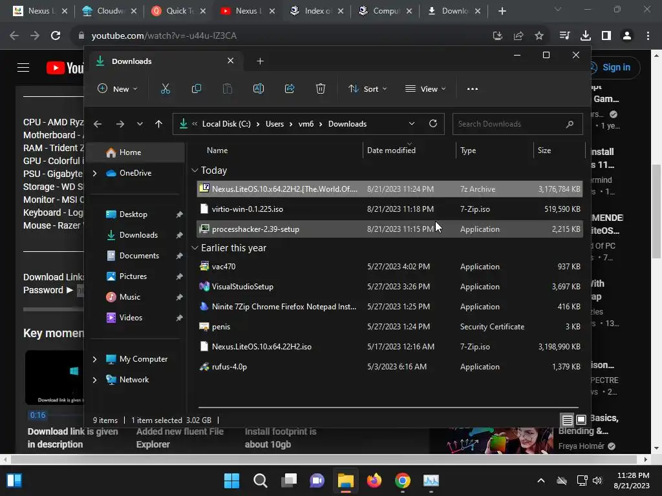Collapse the Earlier this year group
Screen dimensions: 662x496
pyautogui.click(x=195, y=248)
